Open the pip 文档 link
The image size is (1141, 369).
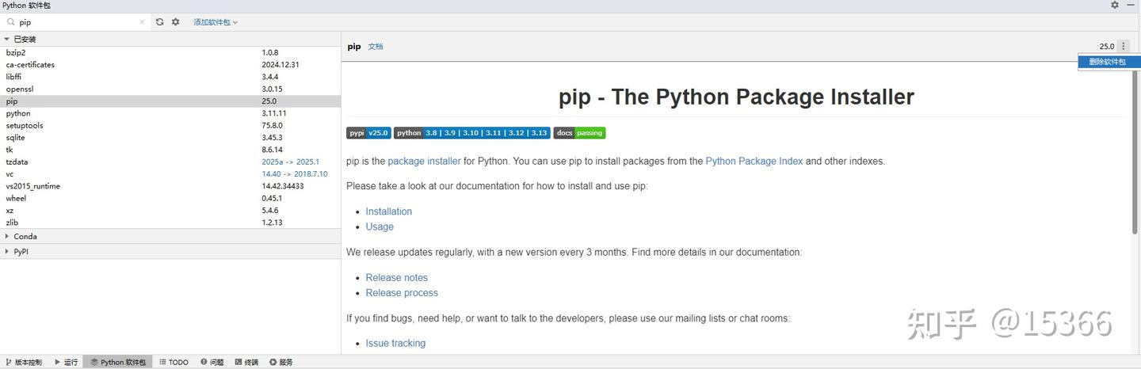pos(376,47)
